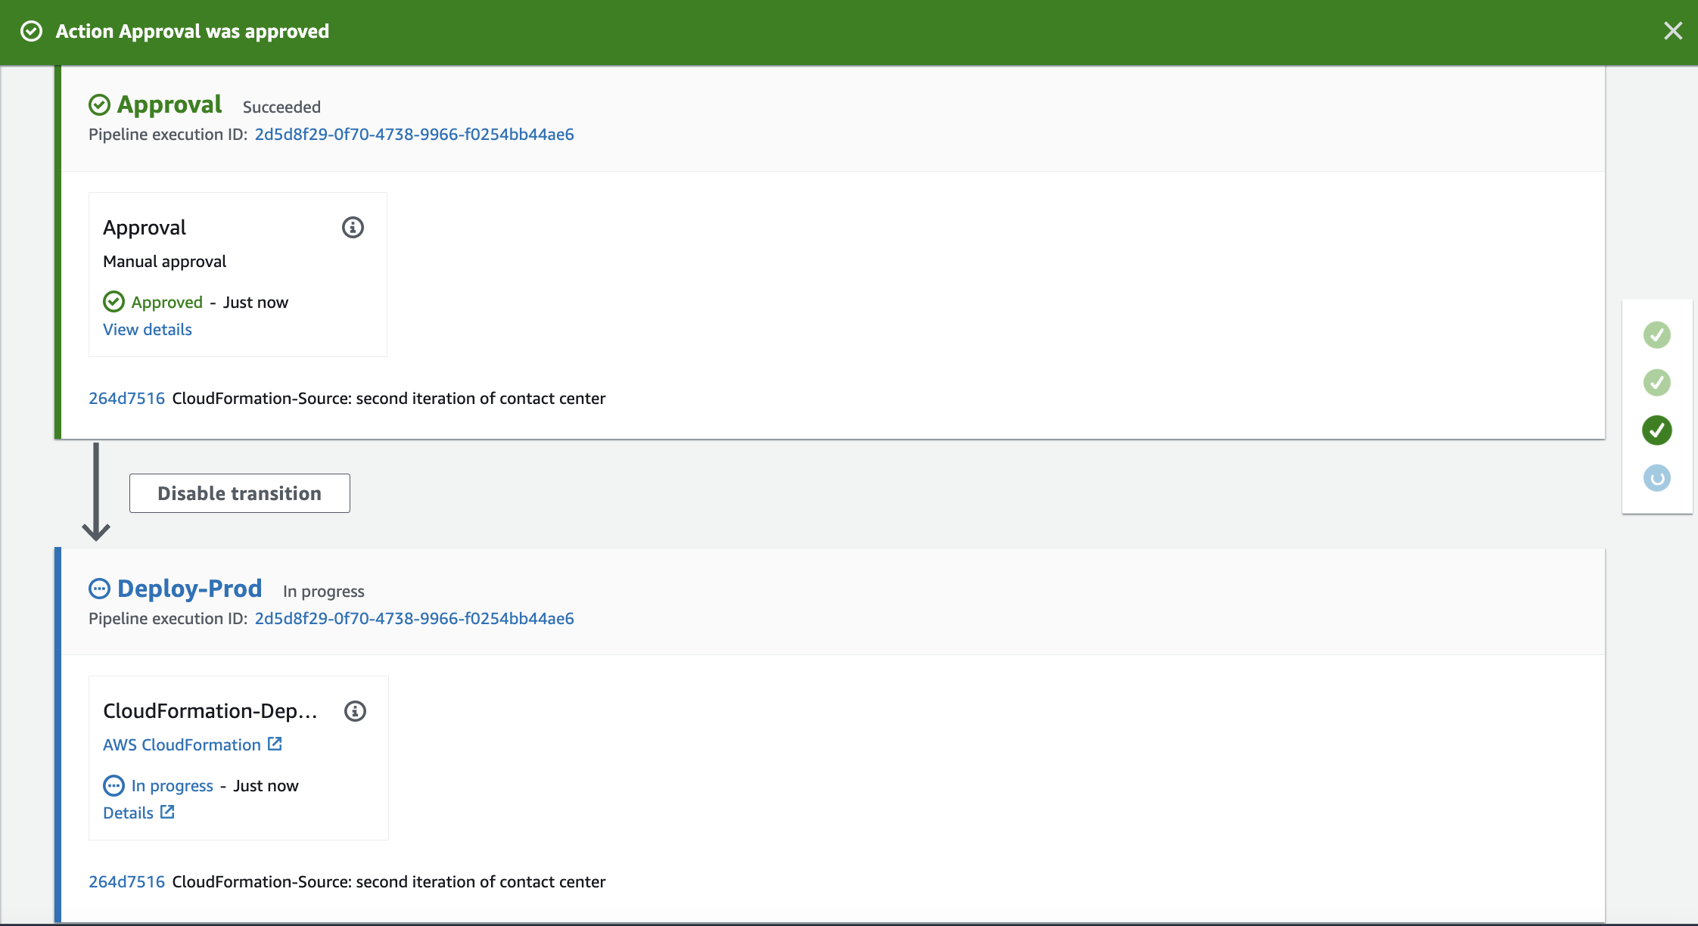Jump to in-progress stage spinner icon
1698x926 pixels.
point(1657,477)
